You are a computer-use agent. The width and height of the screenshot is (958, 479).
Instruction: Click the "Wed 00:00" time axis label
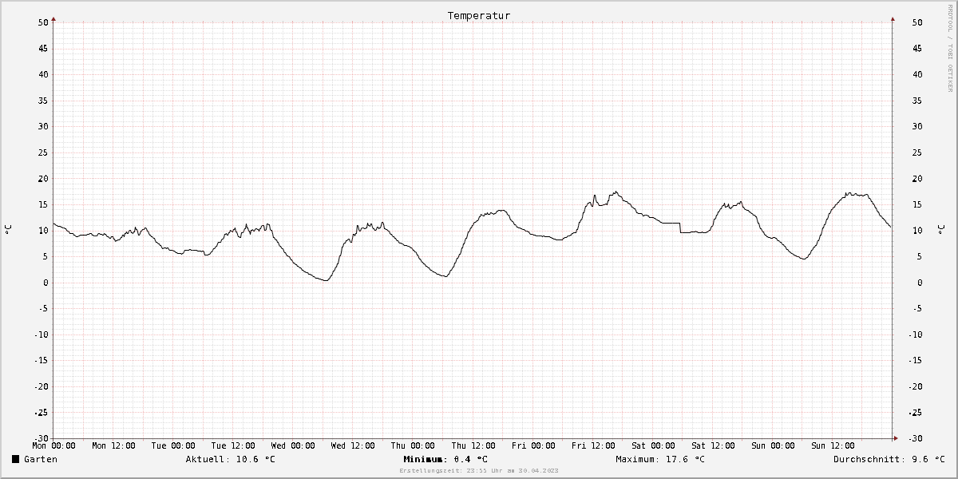293,445
